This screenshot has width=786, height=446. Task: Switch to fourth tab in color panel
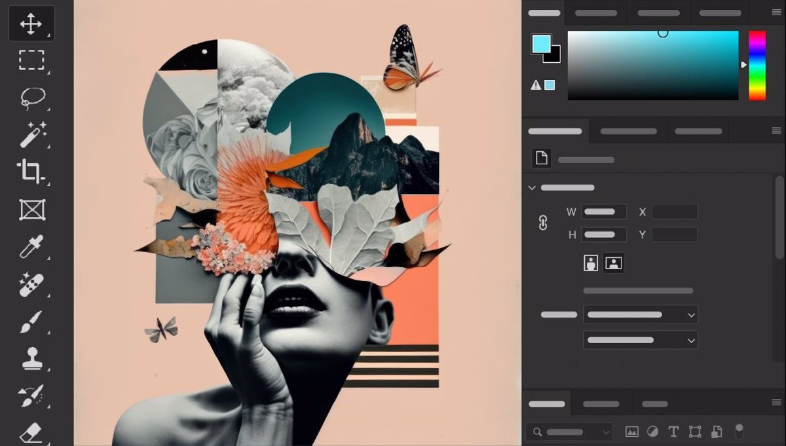(720, 12)
